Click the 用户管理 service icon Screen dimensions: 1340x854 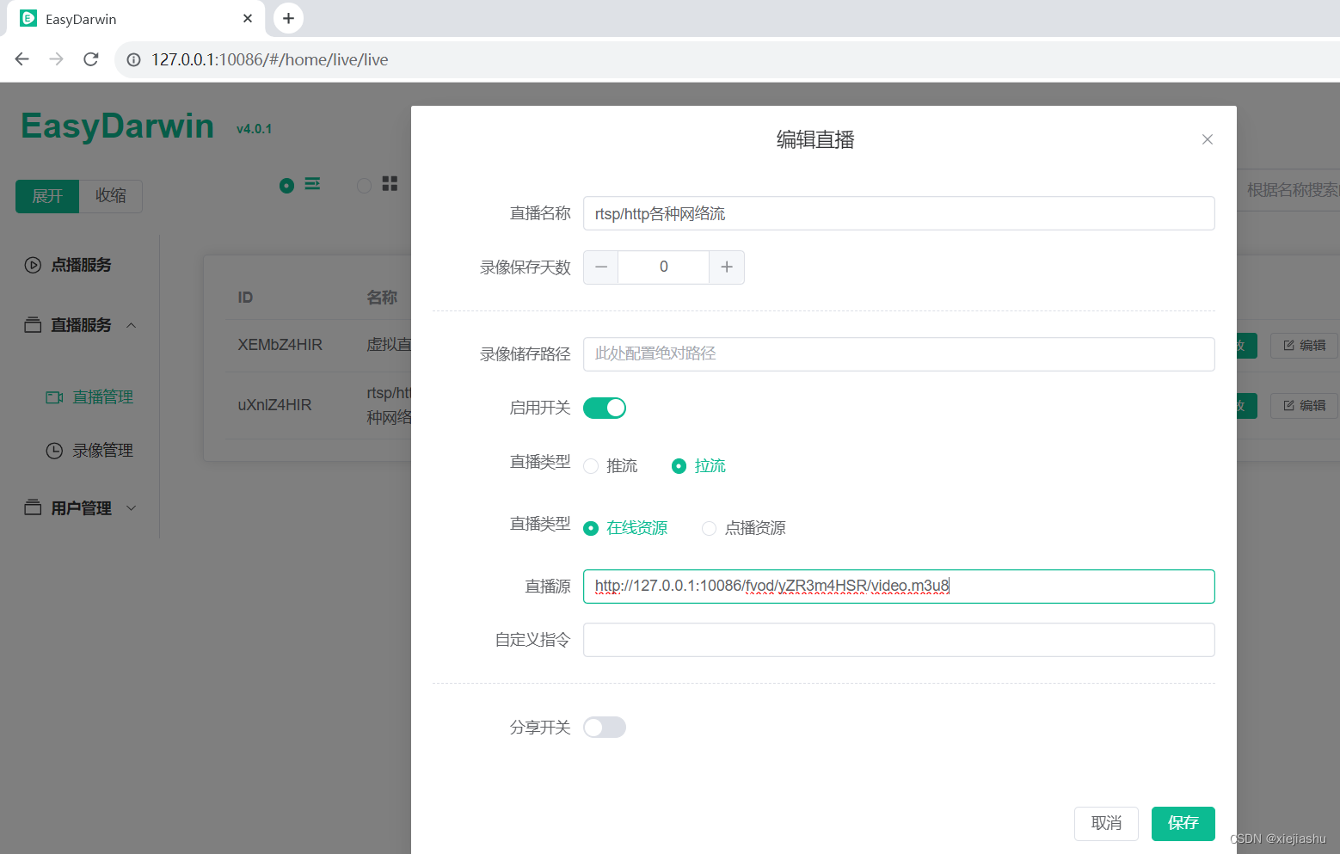point(33,507)
